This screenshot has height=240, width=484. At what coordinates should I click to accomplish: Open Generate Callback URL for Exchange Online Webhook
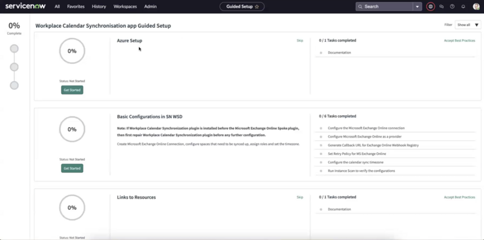coord(373,145)
